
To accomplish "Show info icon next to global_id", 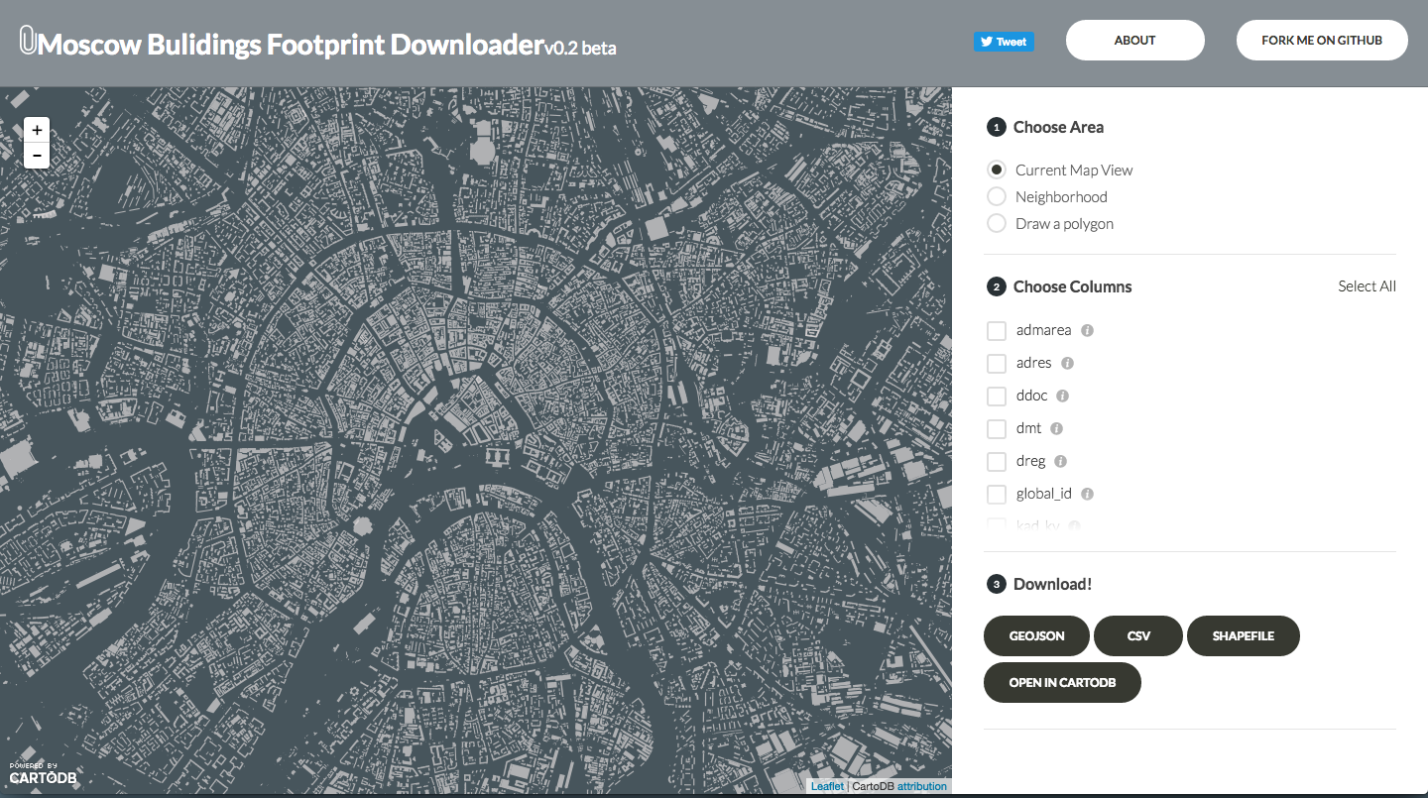I will (1087, 494).
